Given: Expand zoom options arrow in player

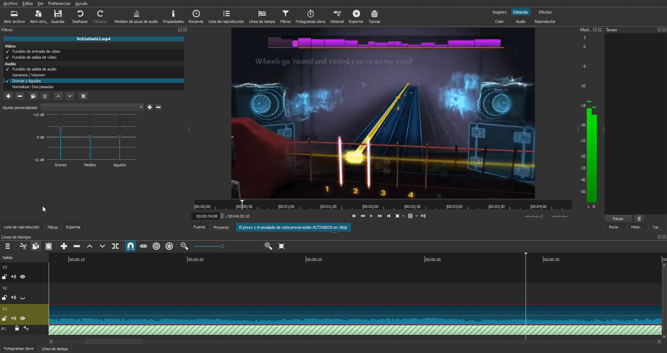Looking at the screenshot, I should [404, 216].
